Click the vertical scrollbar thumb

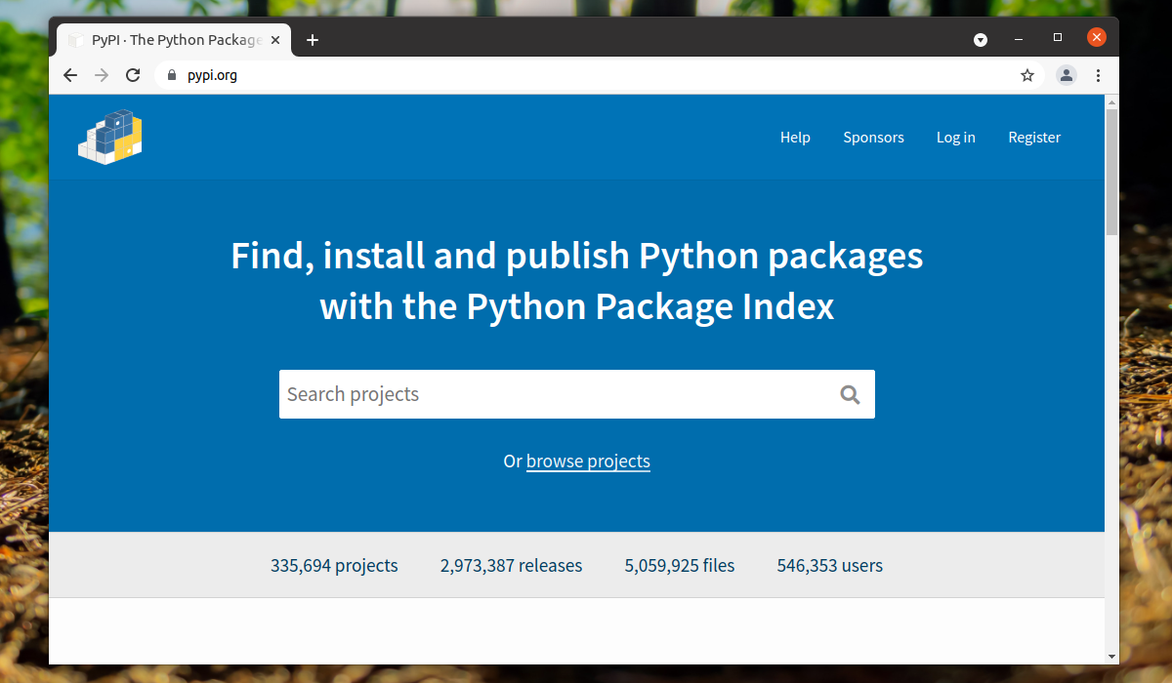click(1111, 171)
